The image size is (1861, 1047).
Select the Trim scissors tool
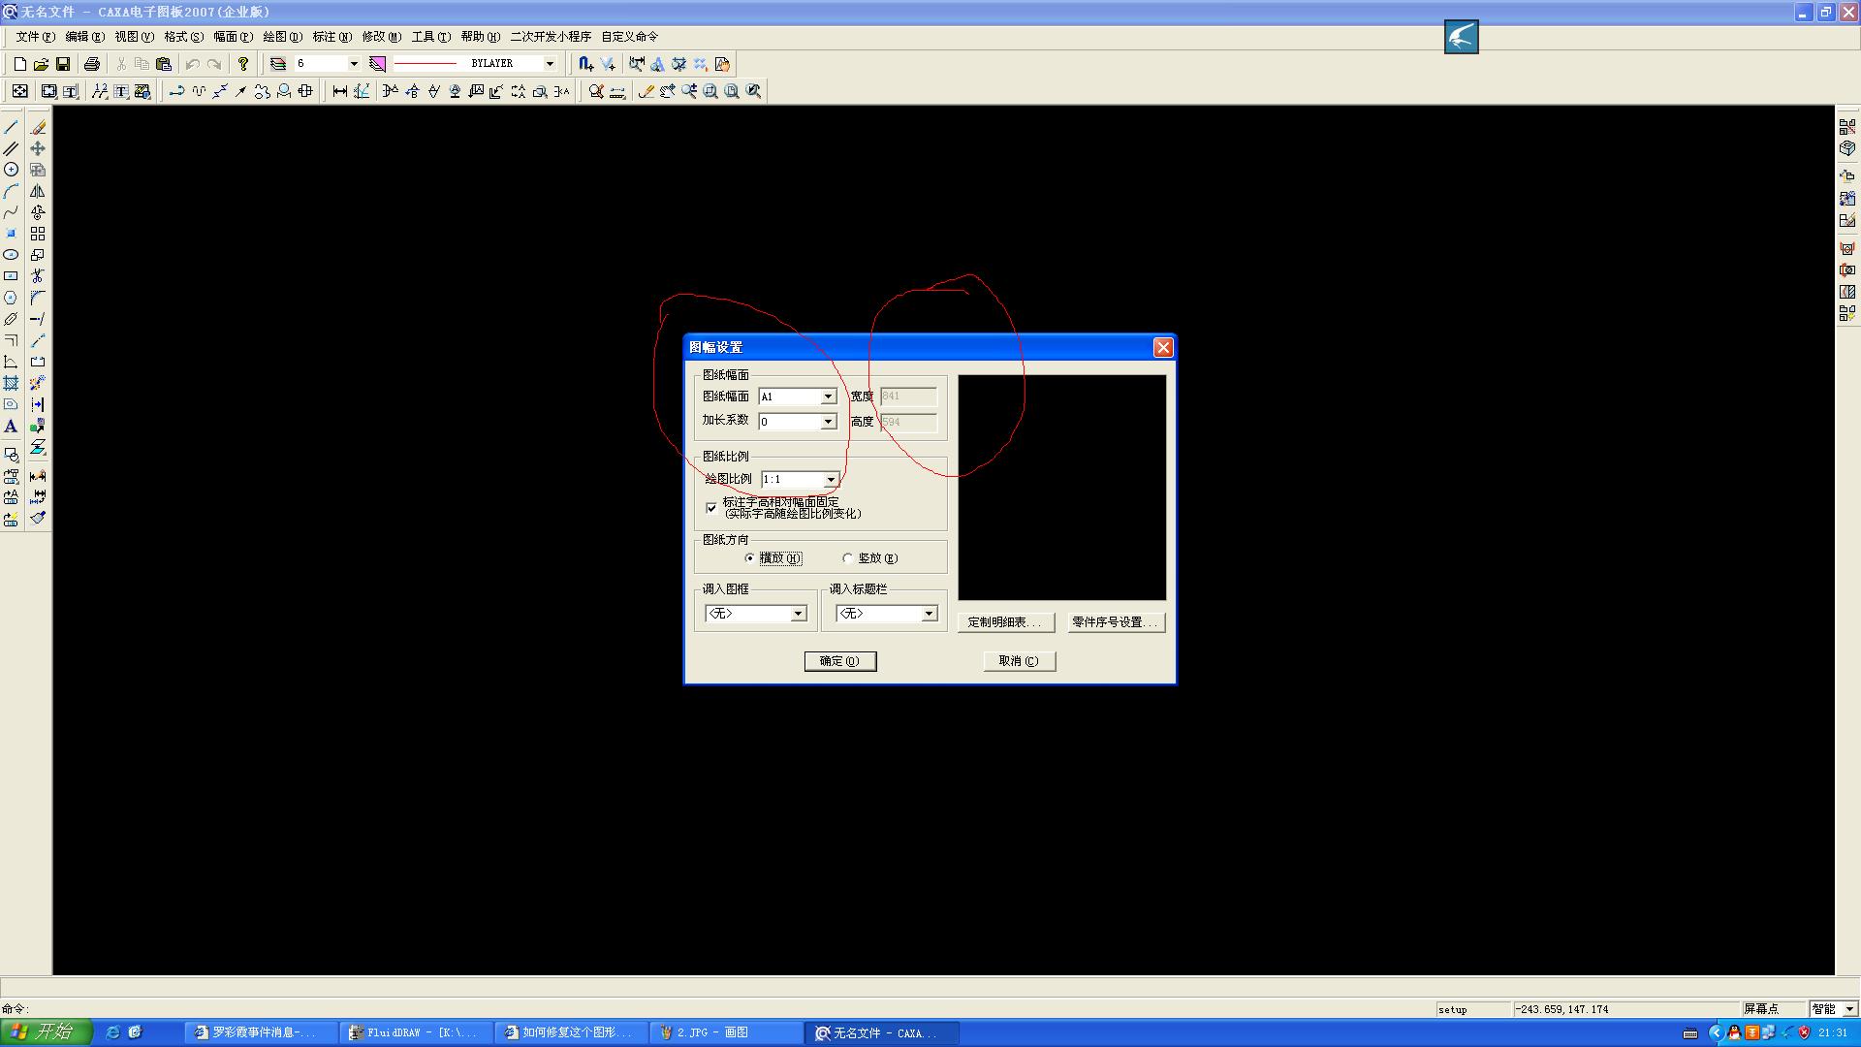pos(38,276)
